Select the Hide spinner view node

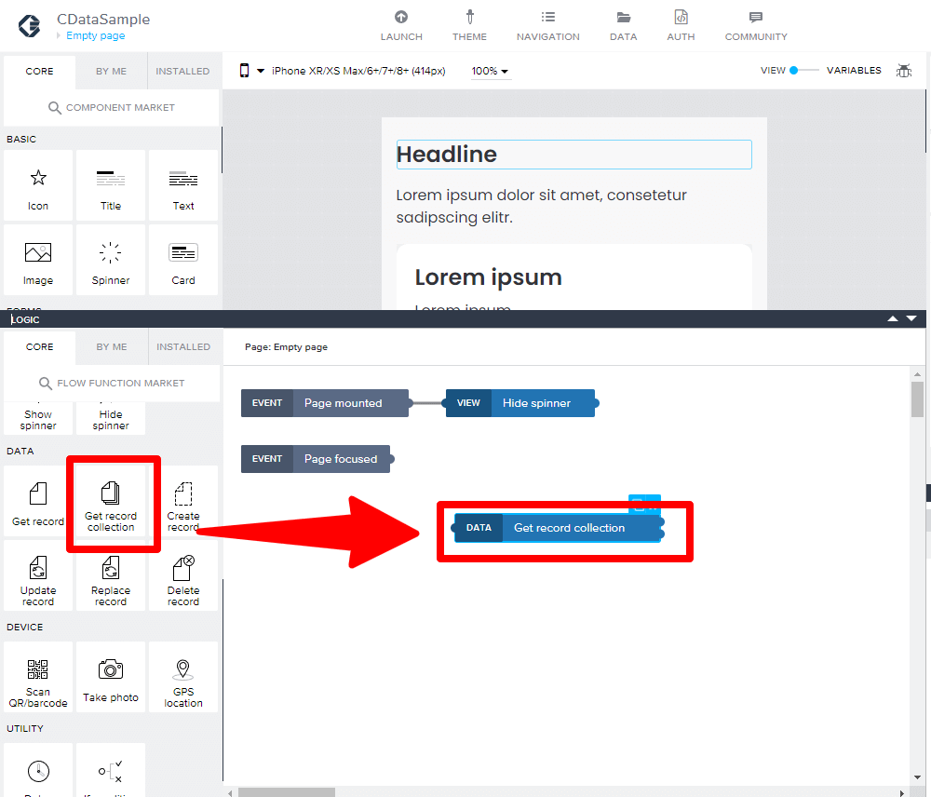click(520, 403)
